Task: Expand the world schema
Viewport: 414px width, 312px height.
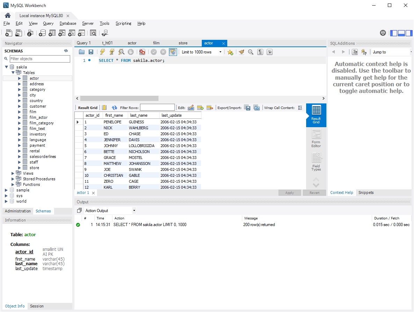Action: click(x=6, y=201)
